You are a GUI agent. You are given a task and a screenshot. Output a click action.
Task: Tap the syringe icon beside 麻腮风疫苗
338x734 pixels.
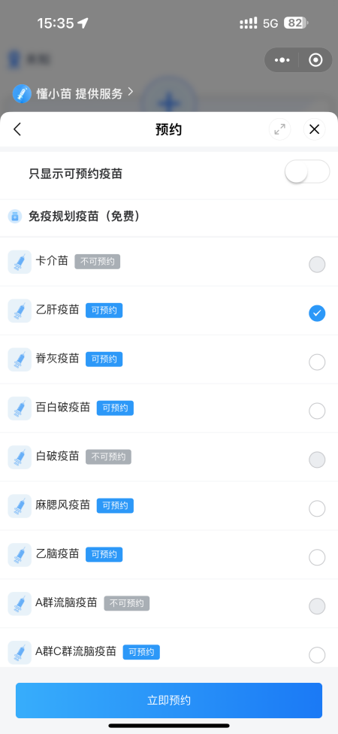[20, 506]
